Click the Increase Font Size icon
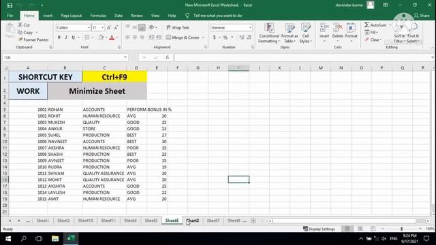Image resolution: width=436 pixels, height=245 pixels. (x=109, y=27)
